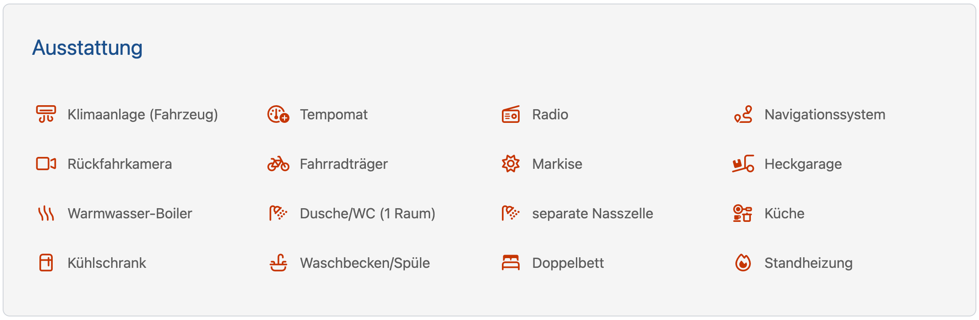Screen dimensions: 979x320
Task: Click the Doppelbett bed icon
Action: 511,263
